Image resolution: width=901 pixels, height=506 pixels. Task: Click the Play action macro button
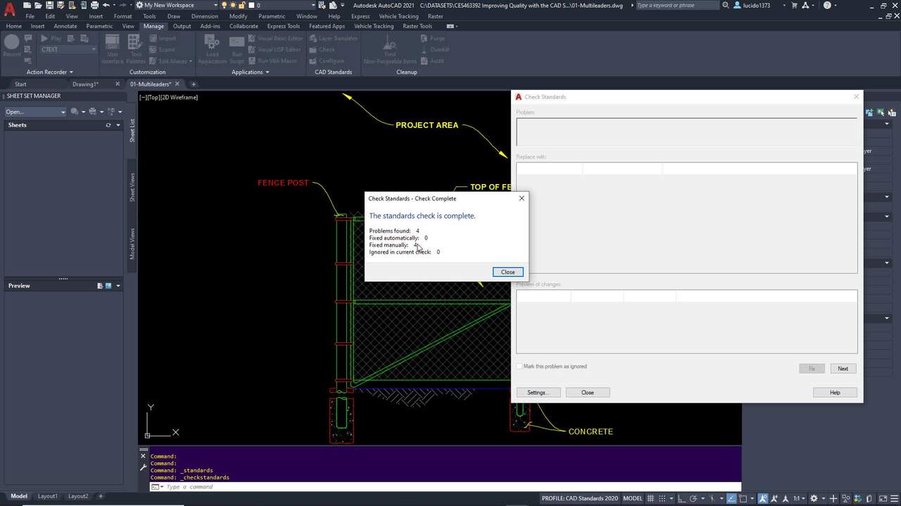51,38
